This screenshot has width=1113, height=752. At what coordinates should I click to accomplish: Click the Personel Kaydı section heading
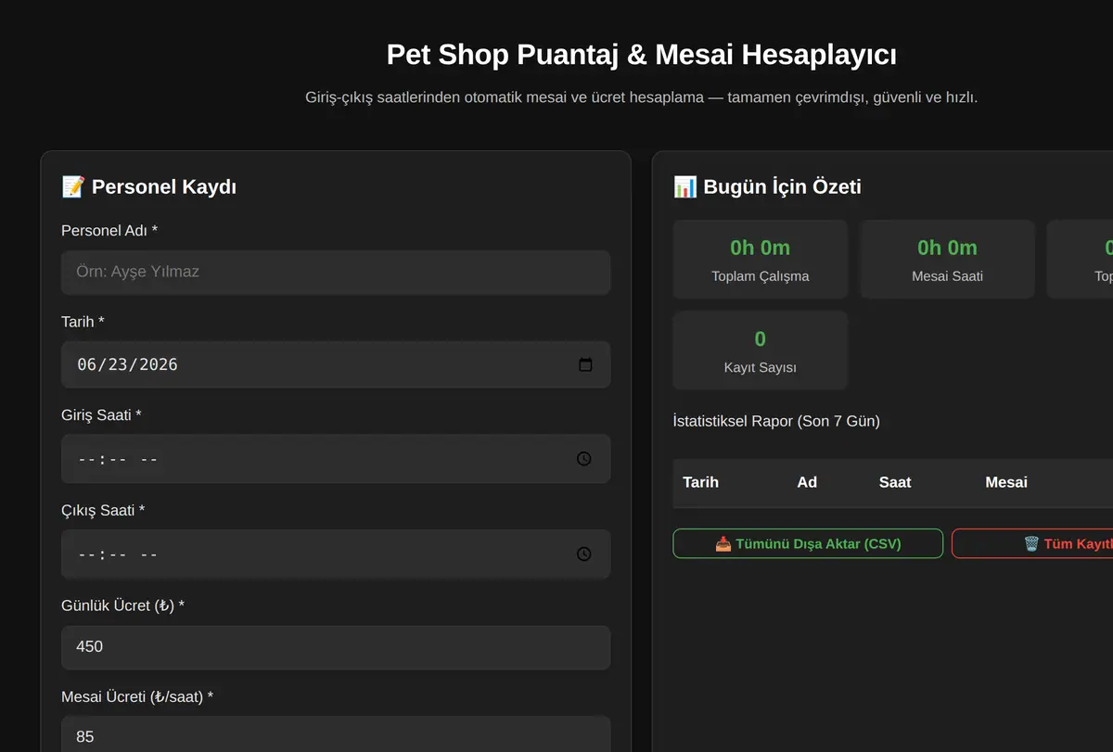[148, 186]
